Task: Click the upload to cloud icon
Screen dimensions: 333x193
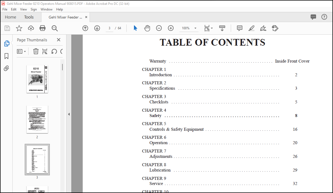Action: point(31,28)
